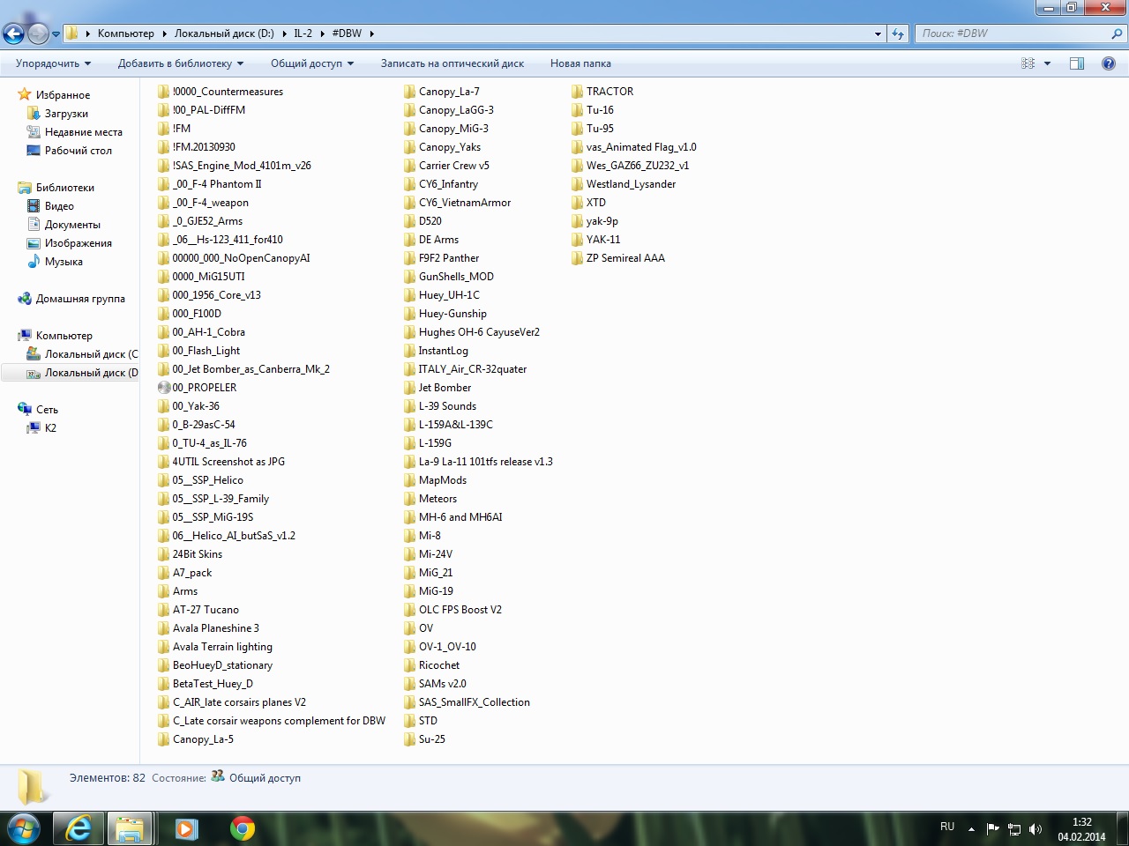Click Записать на оптический диск
The image size is (1129, 846).
452,63
